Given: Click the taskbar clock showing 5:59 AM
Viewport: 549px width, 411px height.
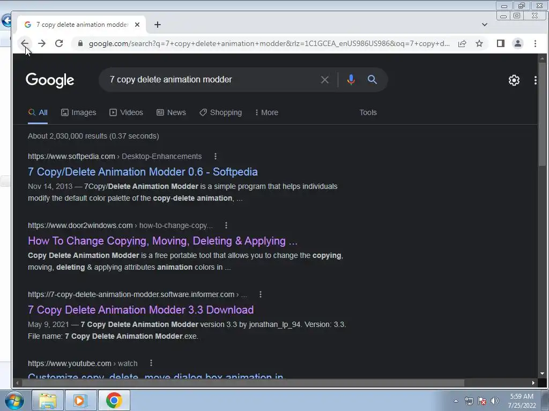Looking at the screenshot, I should coord(522,401).
